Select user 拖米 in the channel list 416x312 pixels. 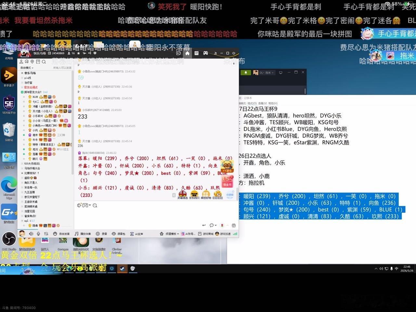tap(35, 135)
